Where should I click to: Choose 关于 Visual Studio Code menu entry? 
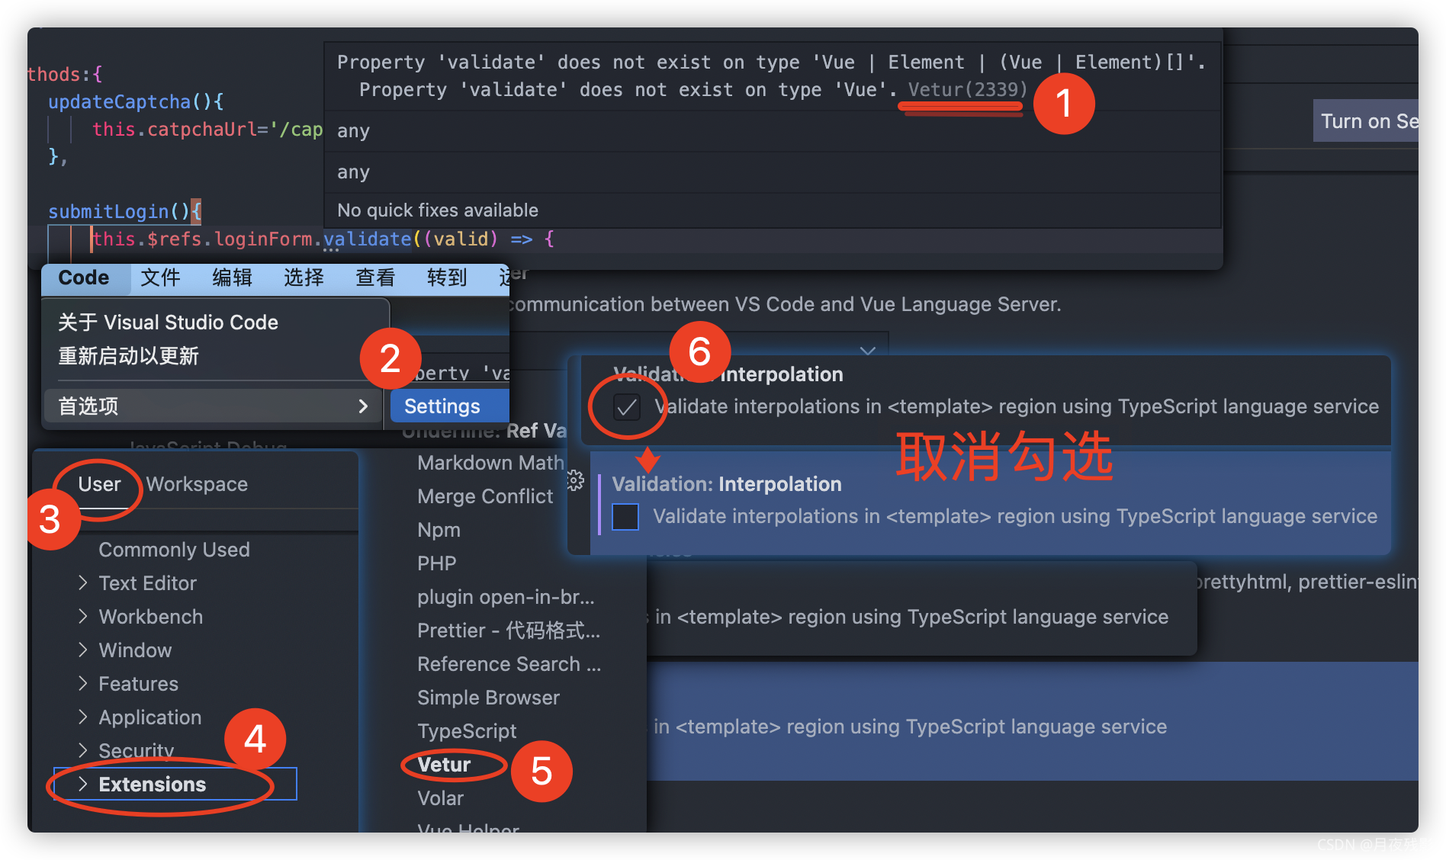pyautogui.click(x=169, y=322)
